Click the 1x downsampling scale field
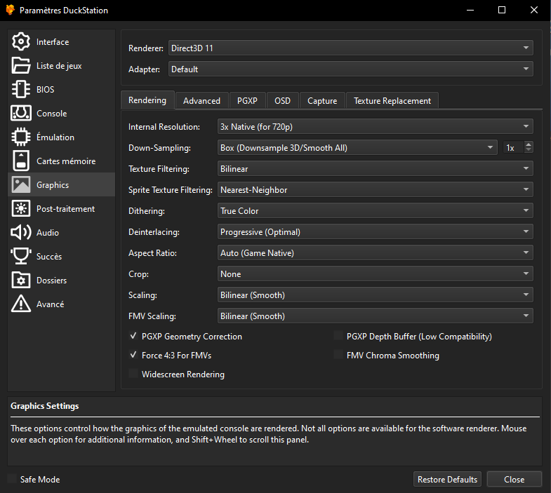This screenshot has height=493, width=551. tap(513, 148)
